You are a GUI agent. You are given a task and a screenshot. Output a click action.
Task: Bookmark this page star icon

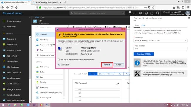pyautogui.click(x=153, y=7)
